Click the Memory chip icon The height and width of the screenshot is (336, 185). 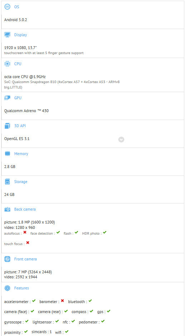(7, 154)
